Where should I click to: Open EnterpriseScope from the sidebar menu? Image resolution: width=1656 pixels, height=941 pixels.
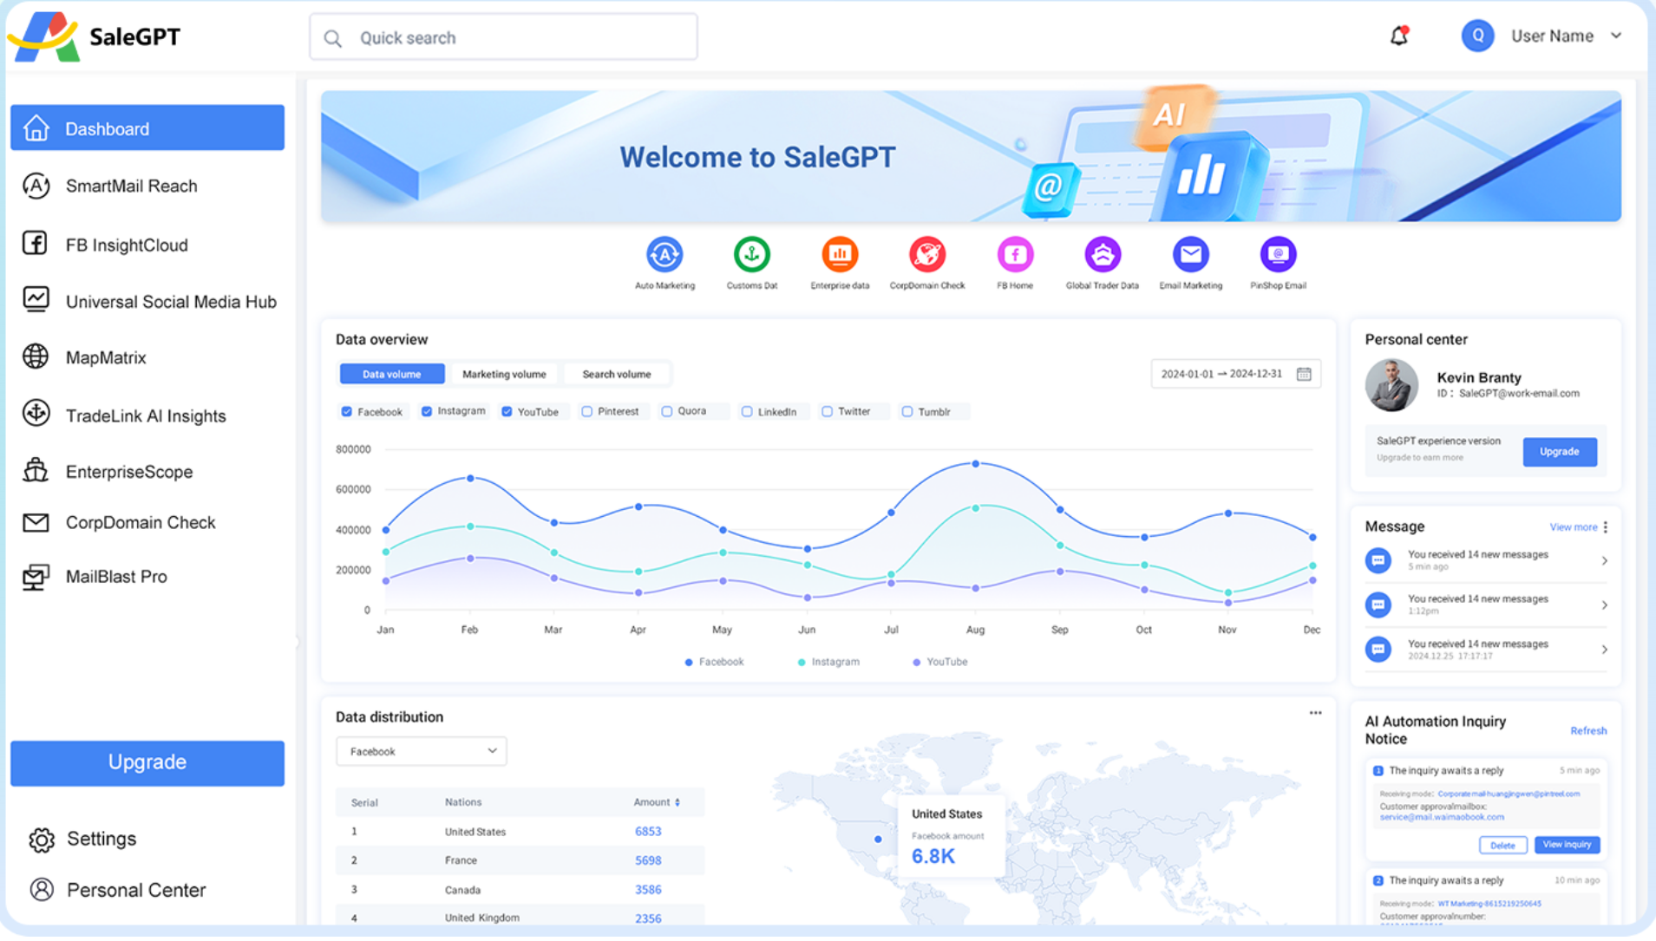[x=129, y=471]
